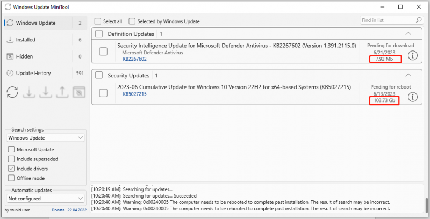Screen dimensions: 430x219
Task: Click the 103.73 Gb size value
Action: coord(384,100)
